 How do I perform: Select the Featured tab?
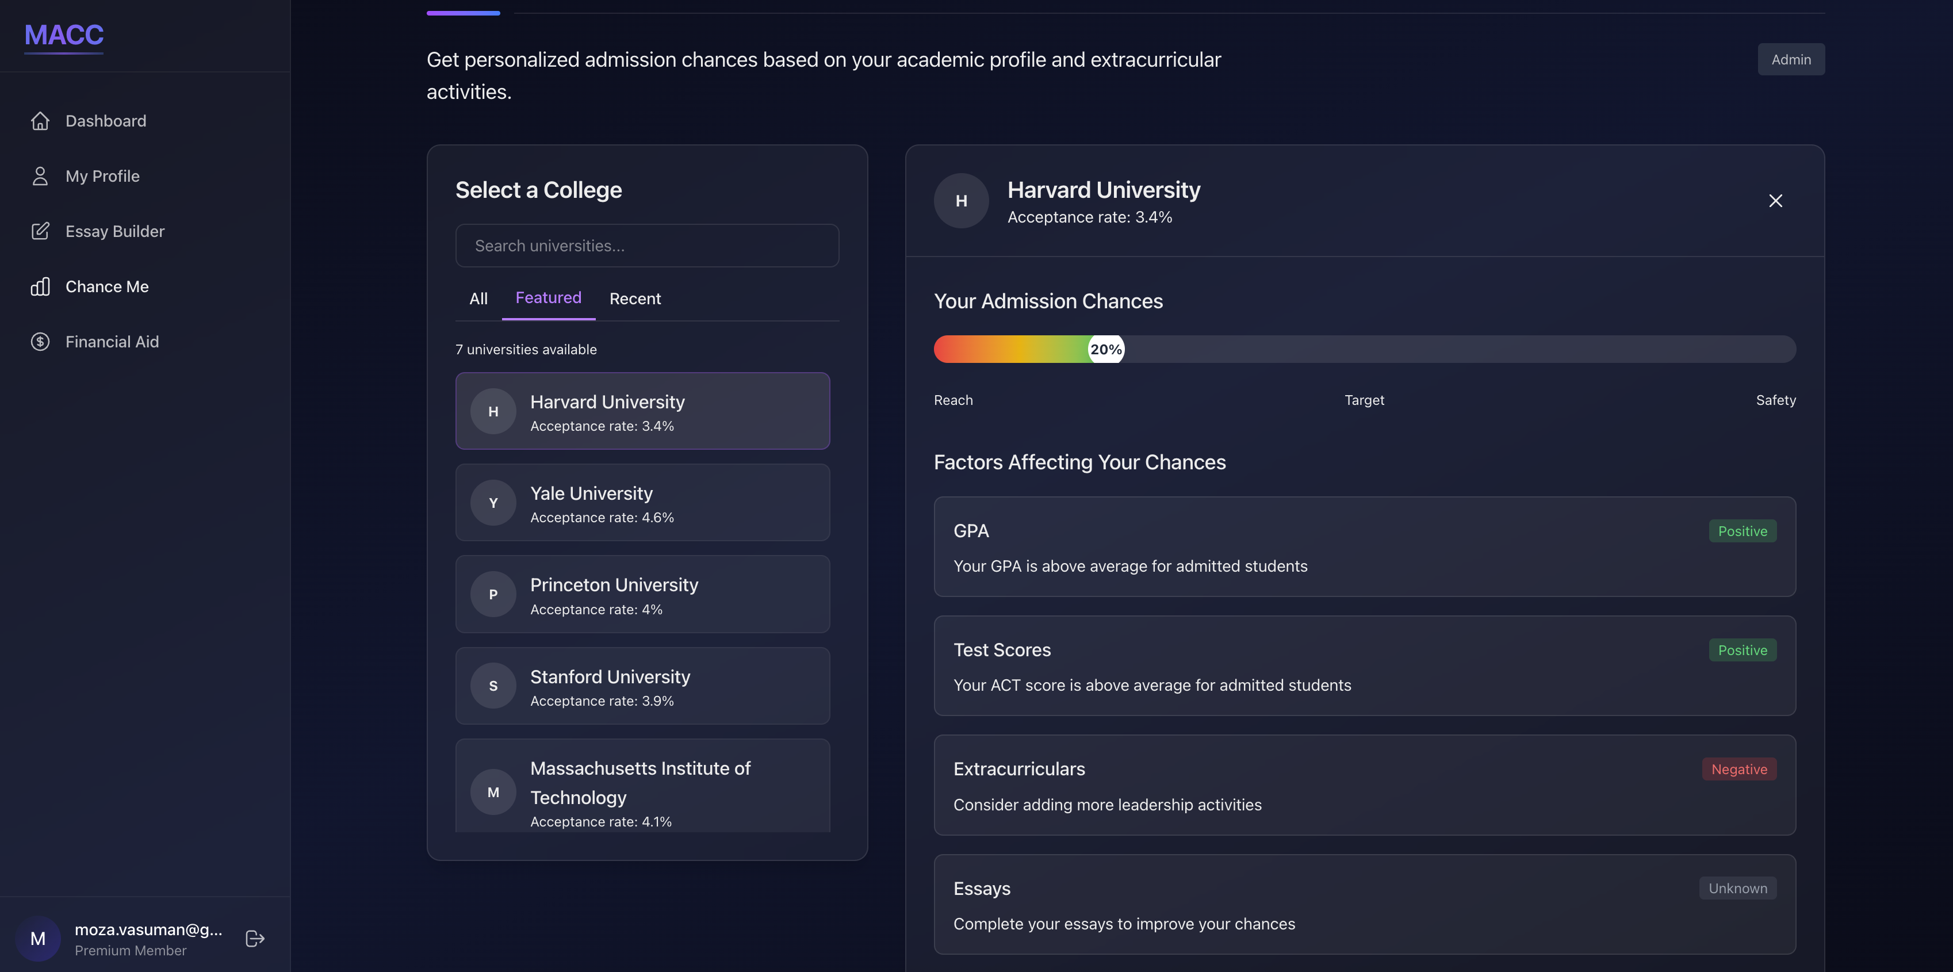[548, 298]
